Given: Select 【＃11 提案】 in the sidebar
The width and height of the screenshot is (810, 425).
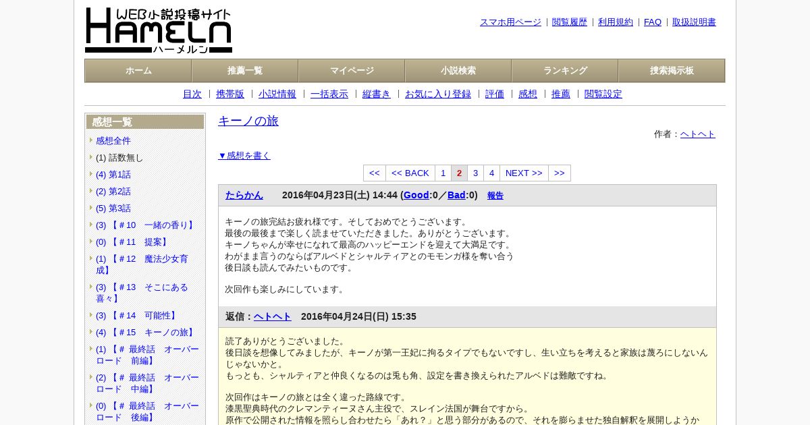Looking at the screenshot, I should click(133, 242).
